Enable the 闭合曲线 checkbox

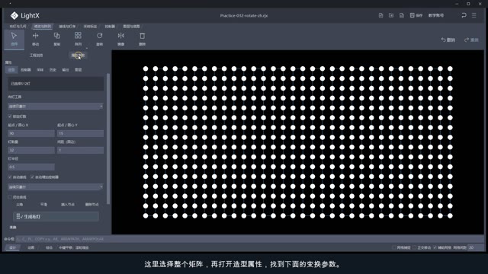(x=10, y=197)
